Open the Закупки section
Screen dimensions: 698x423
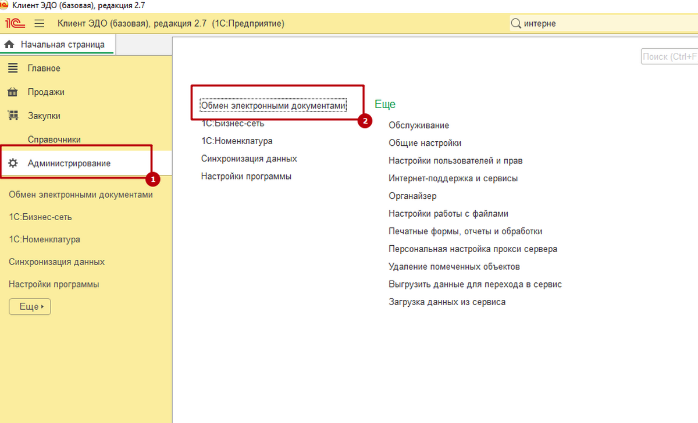[x=44, y=116]
